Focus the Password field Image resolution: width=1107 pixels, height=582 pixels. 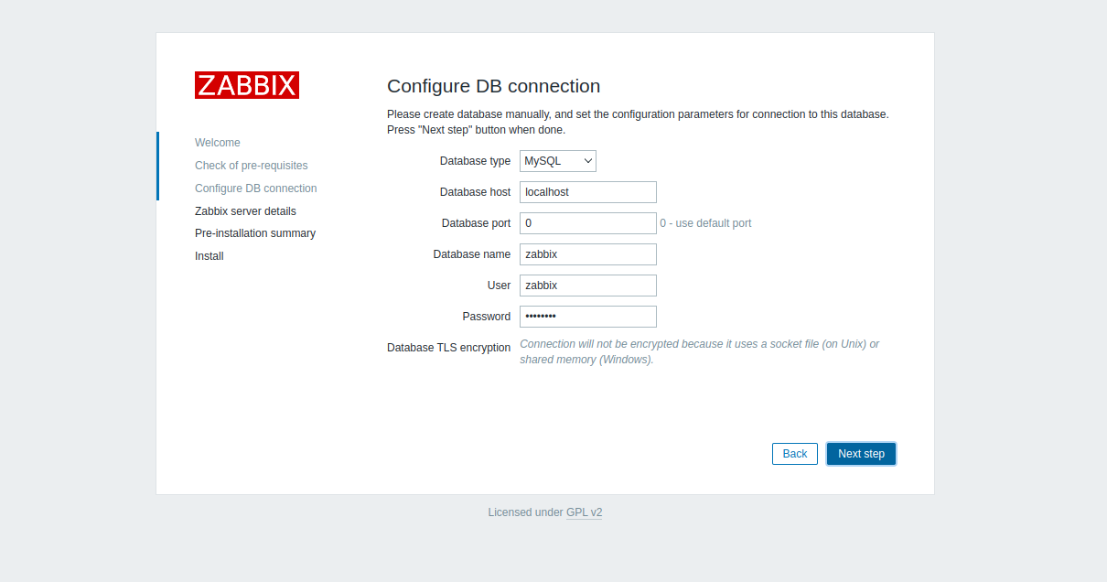click(587, 317)
